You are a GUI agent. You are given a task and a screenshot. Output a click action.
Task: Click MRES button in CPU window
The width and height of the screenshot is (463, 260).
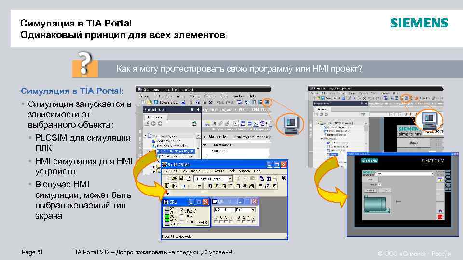pyautogui.click(x=202, y=222)
